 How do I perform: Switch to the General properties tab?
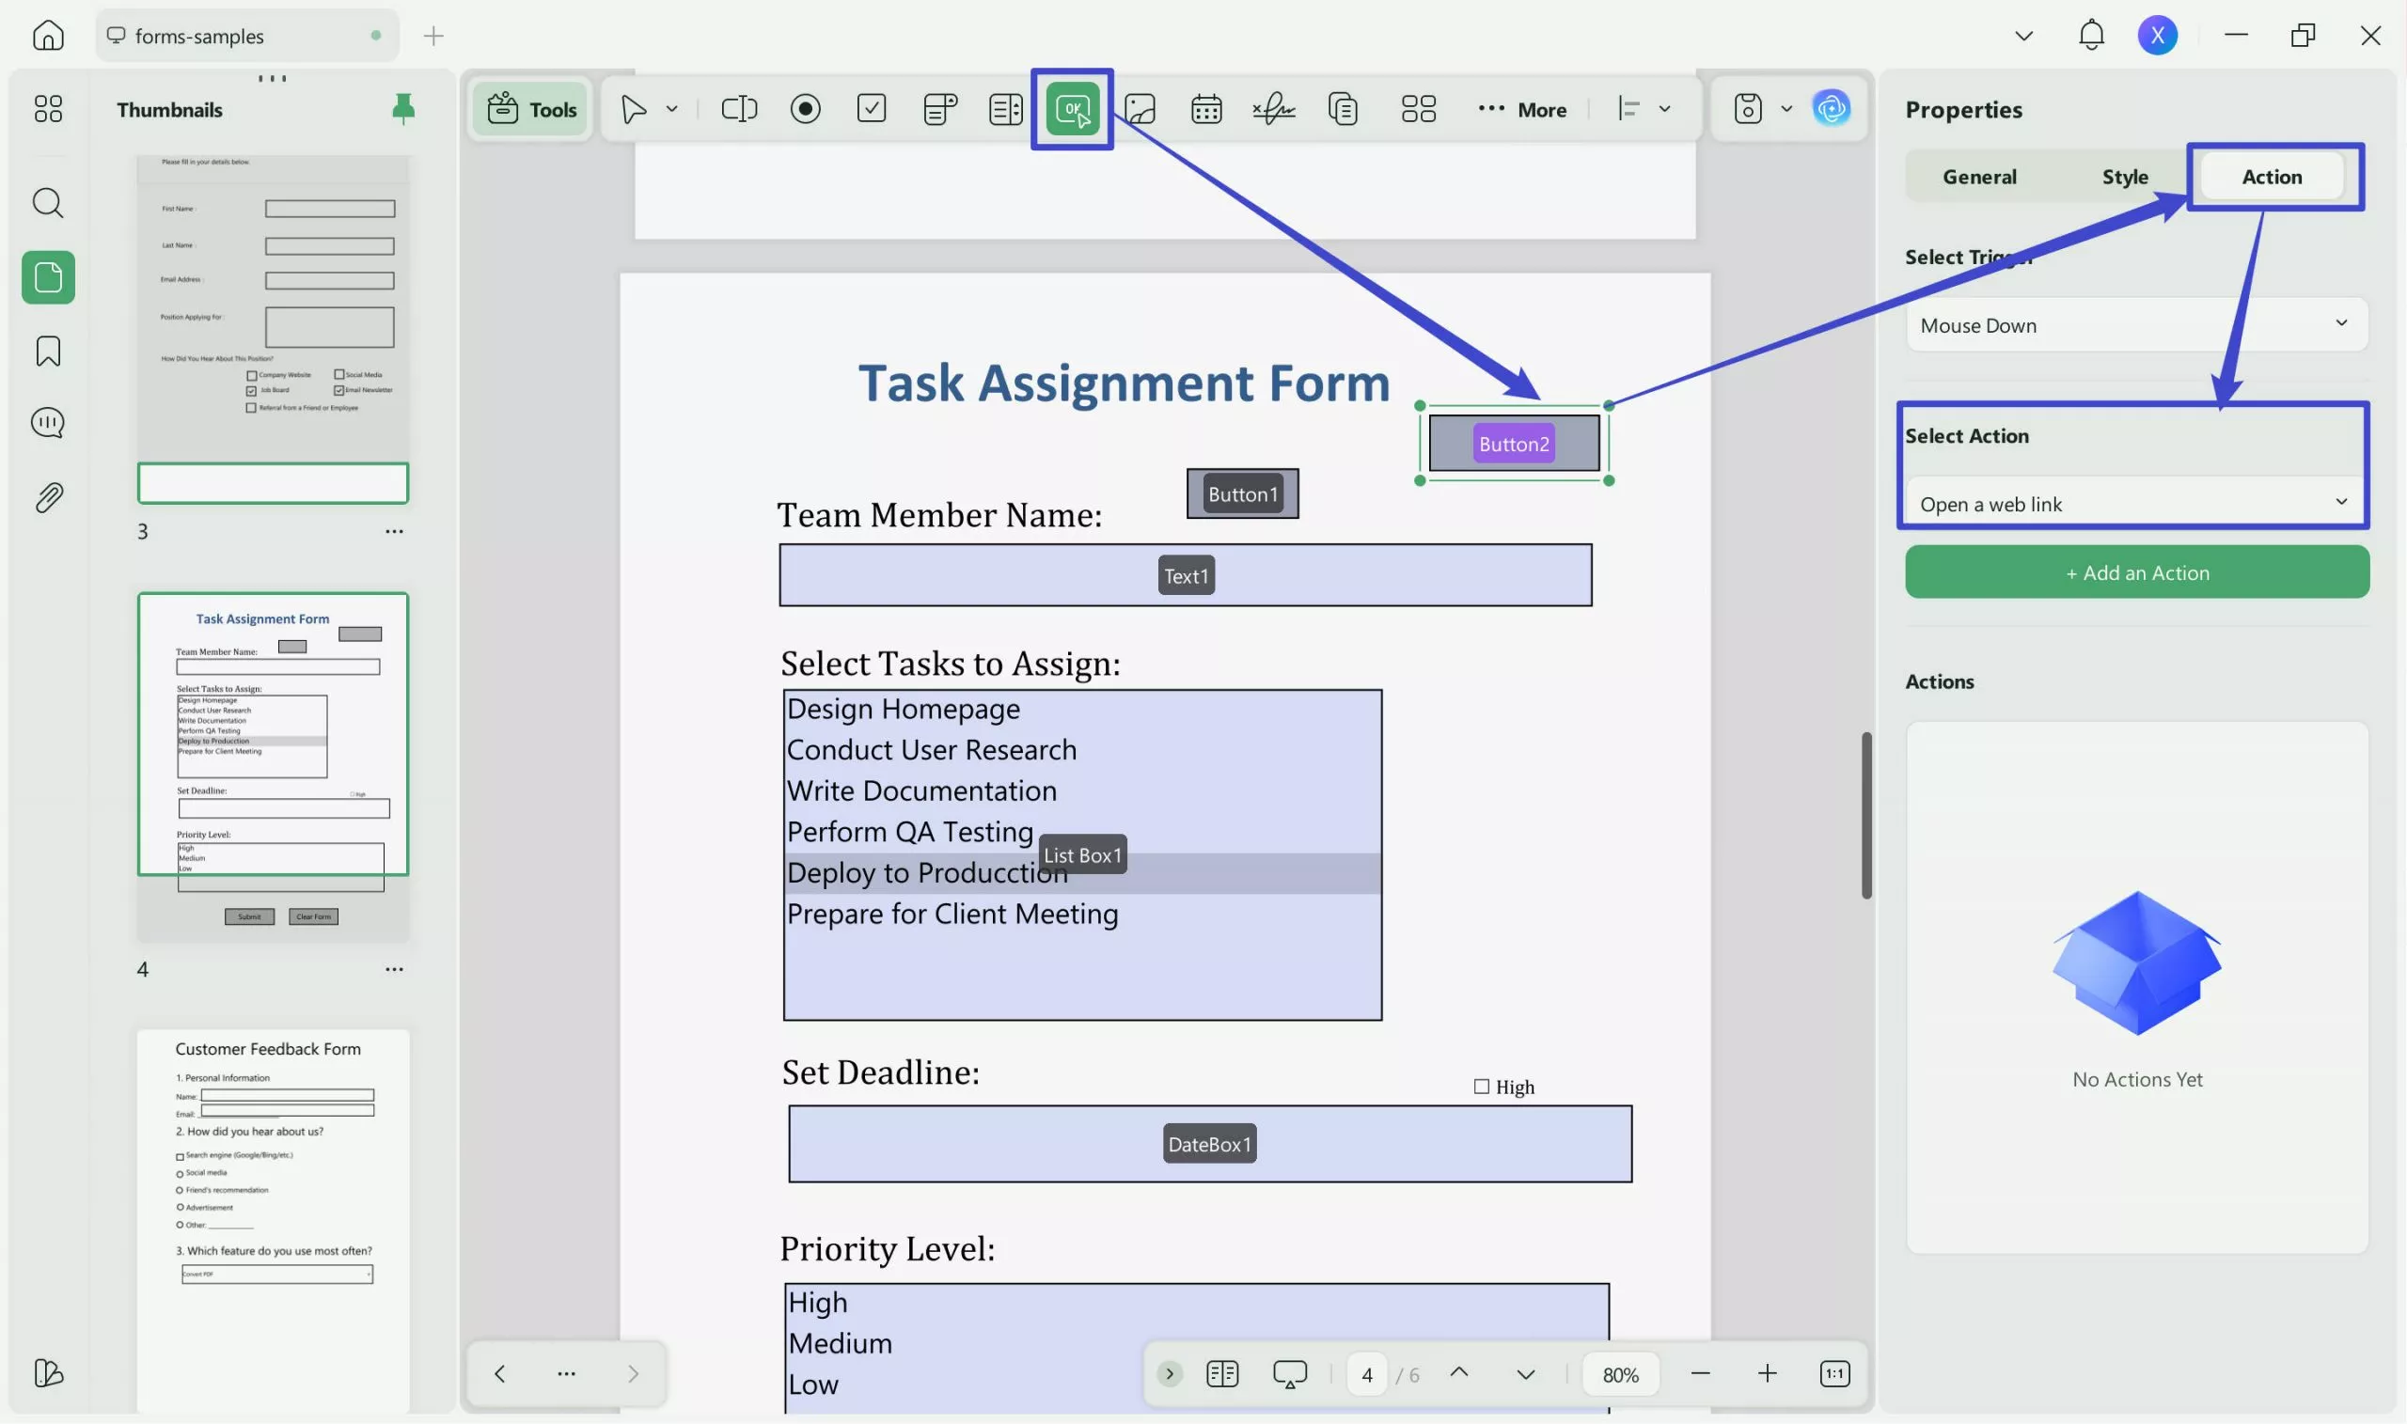click(1979, 177)
